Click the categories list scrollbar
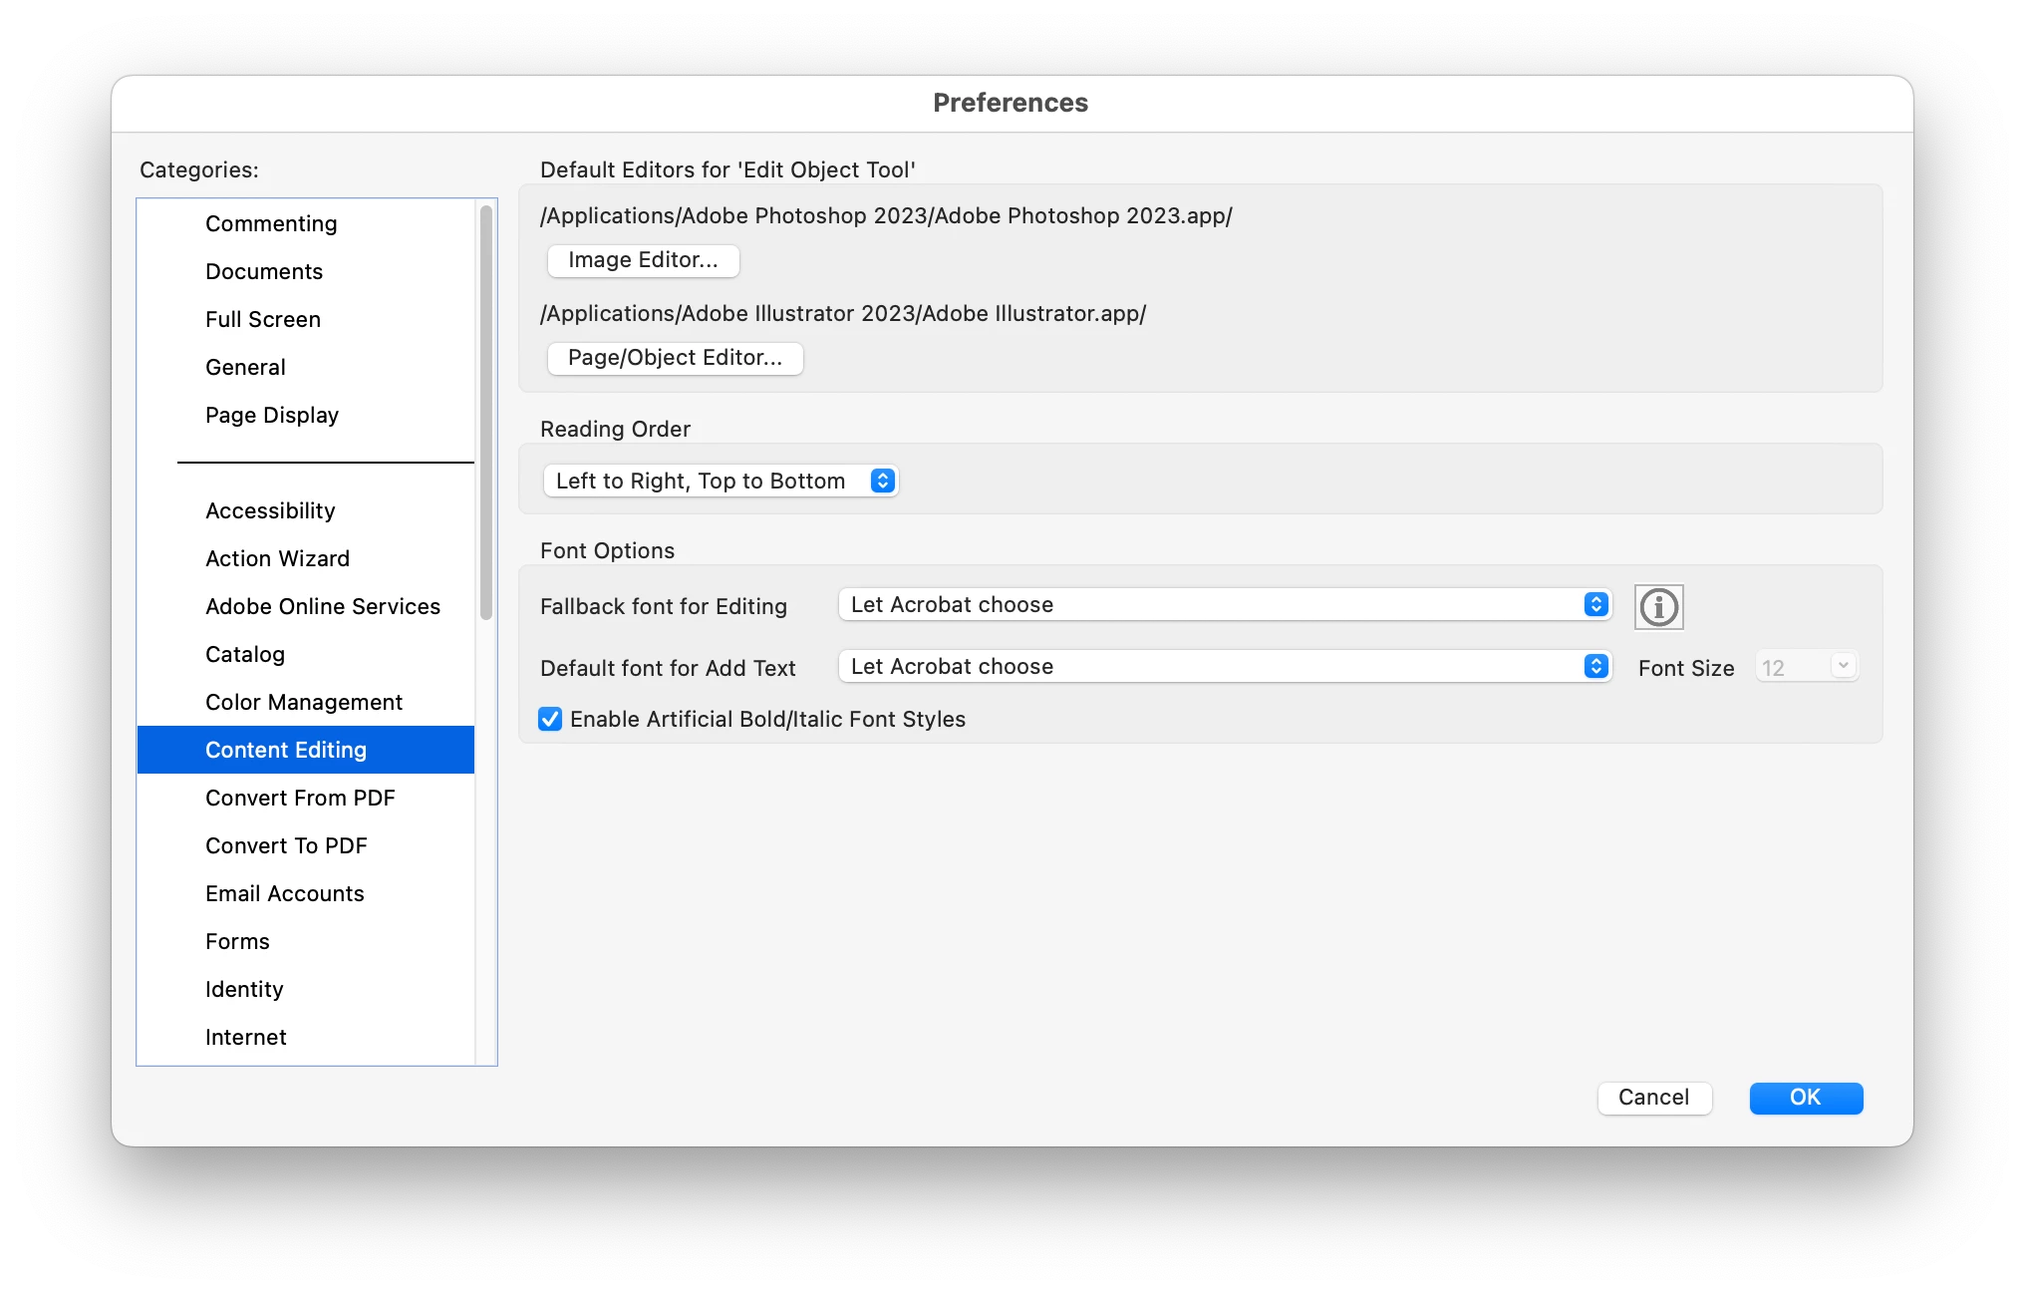The height and width of the screenshot is (1294, 2025). point(486,413)
